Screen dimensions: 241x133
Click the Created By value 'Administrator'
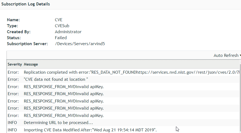68,32
